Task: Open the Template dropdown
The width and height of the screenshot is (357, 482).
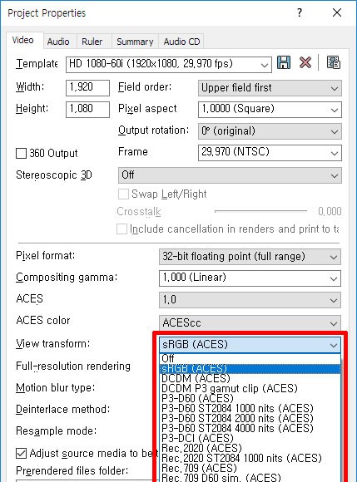Action: [x=169, y=65]
